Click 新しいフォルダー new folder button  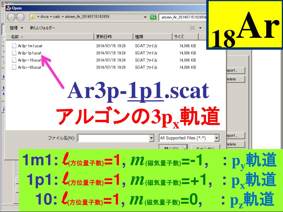click(x=42, y=28)
